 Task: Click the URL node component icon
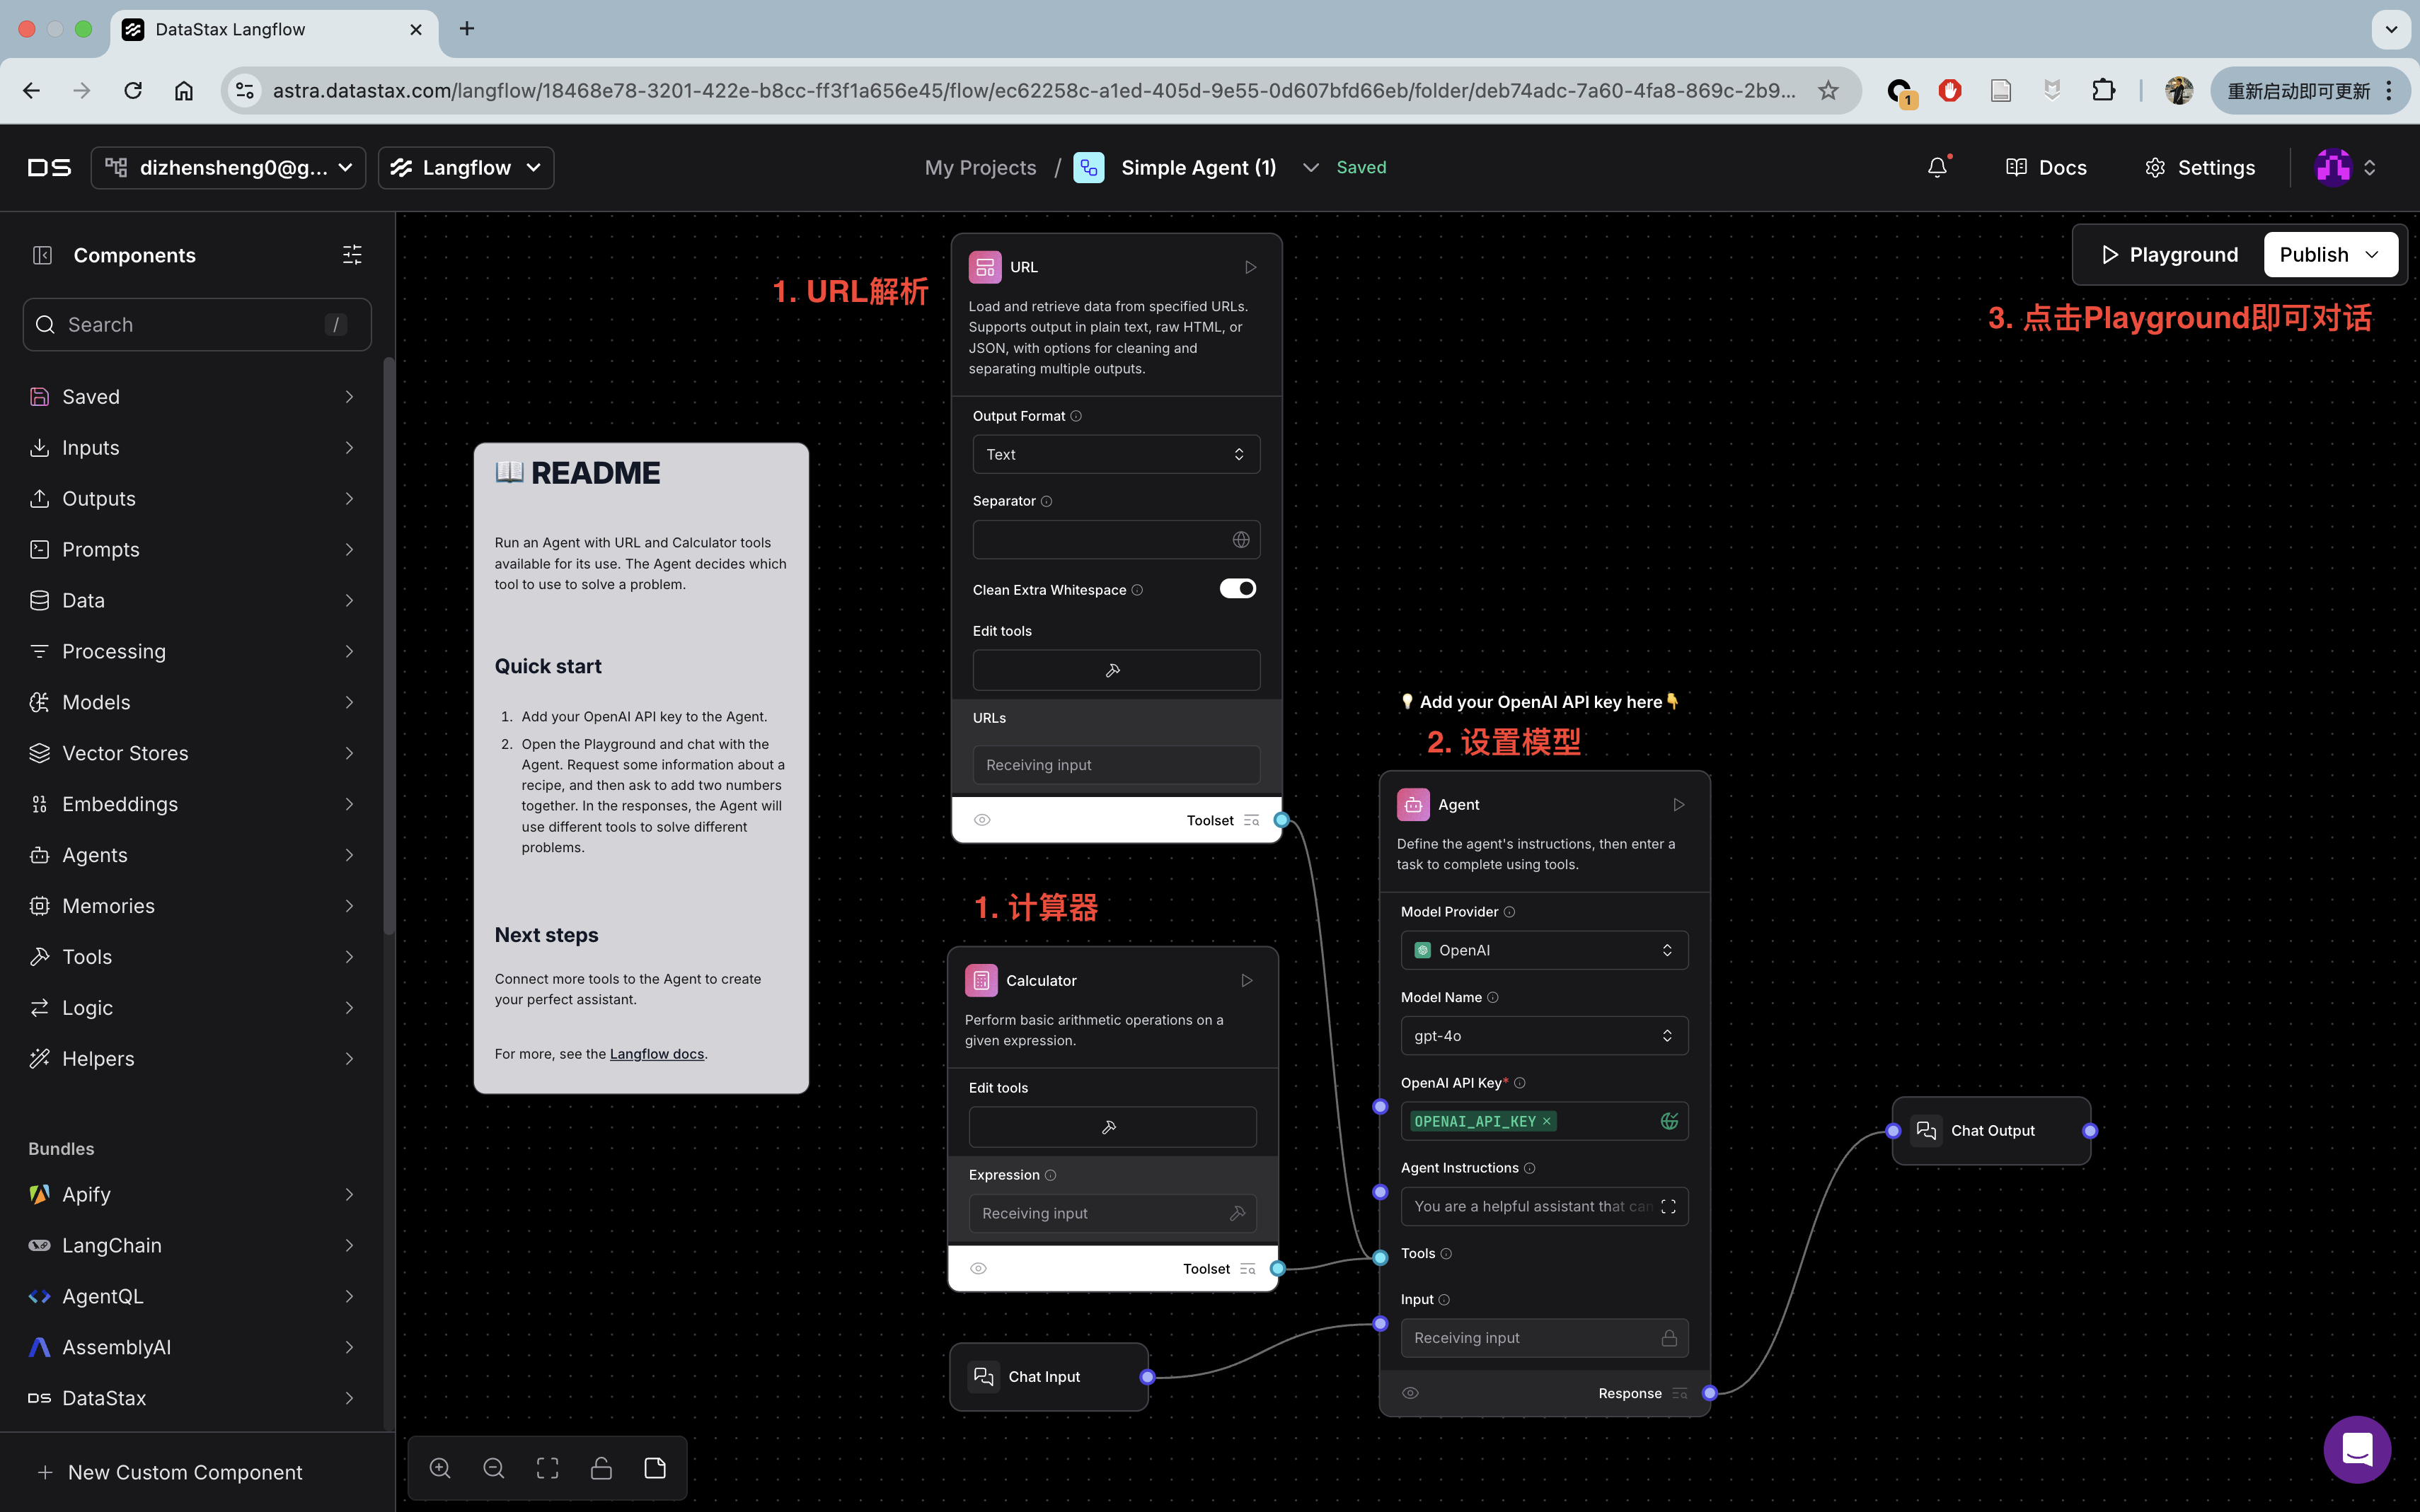click(x=984, y=267)
